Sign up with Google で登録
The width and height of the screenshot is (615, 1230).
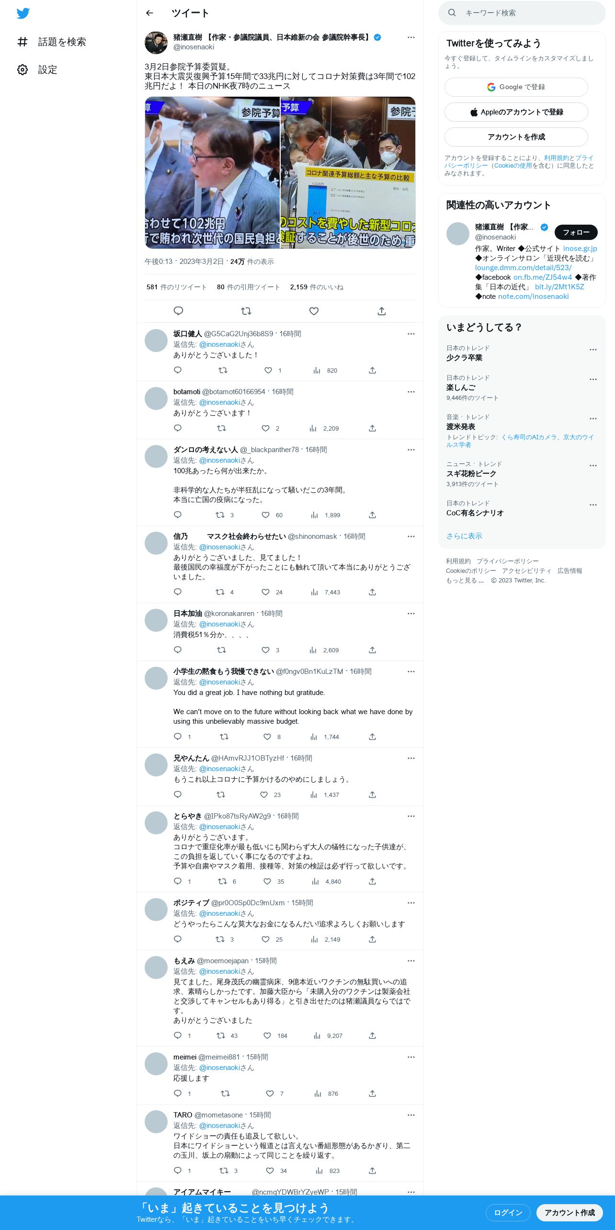(516, 87)
